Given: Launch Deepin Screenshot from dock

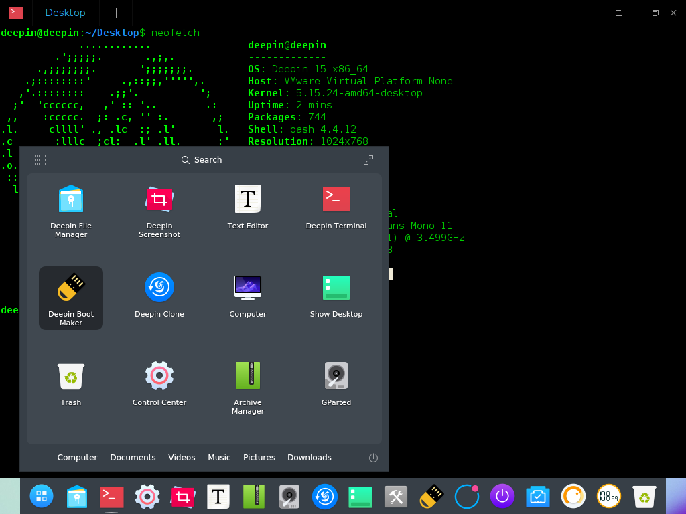Looking at the screenshot, I should pyautogui.click(x=183, y=496).
